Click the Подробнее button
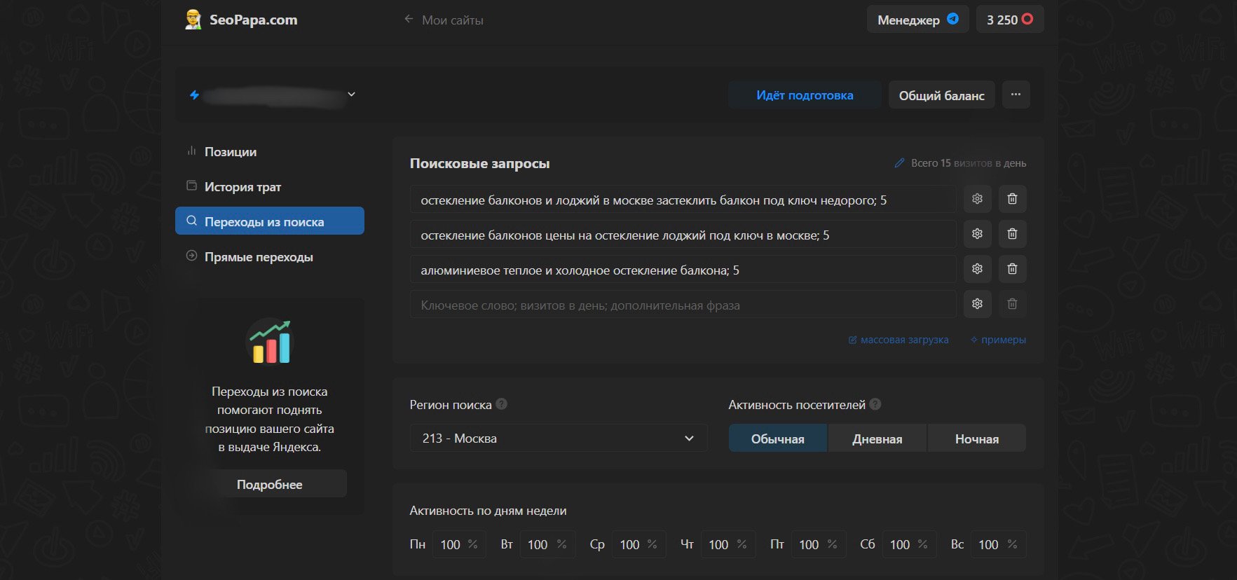The height and width of the screenshot is (580, 1237). point(269,484)
